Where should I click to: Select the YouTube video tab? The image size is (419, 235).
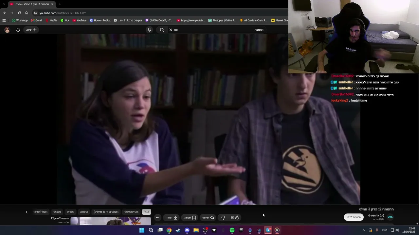click(x=31, y=4)
